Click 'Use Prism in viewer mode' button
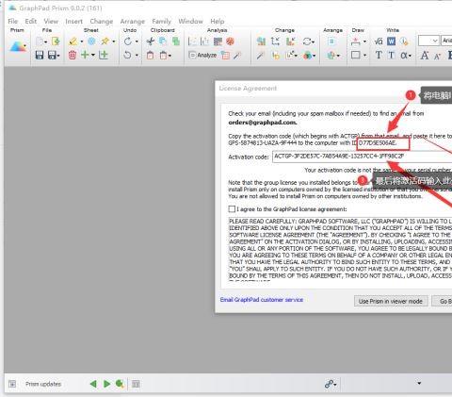This screenshot has width=452, height=397. tap(391, 301)
